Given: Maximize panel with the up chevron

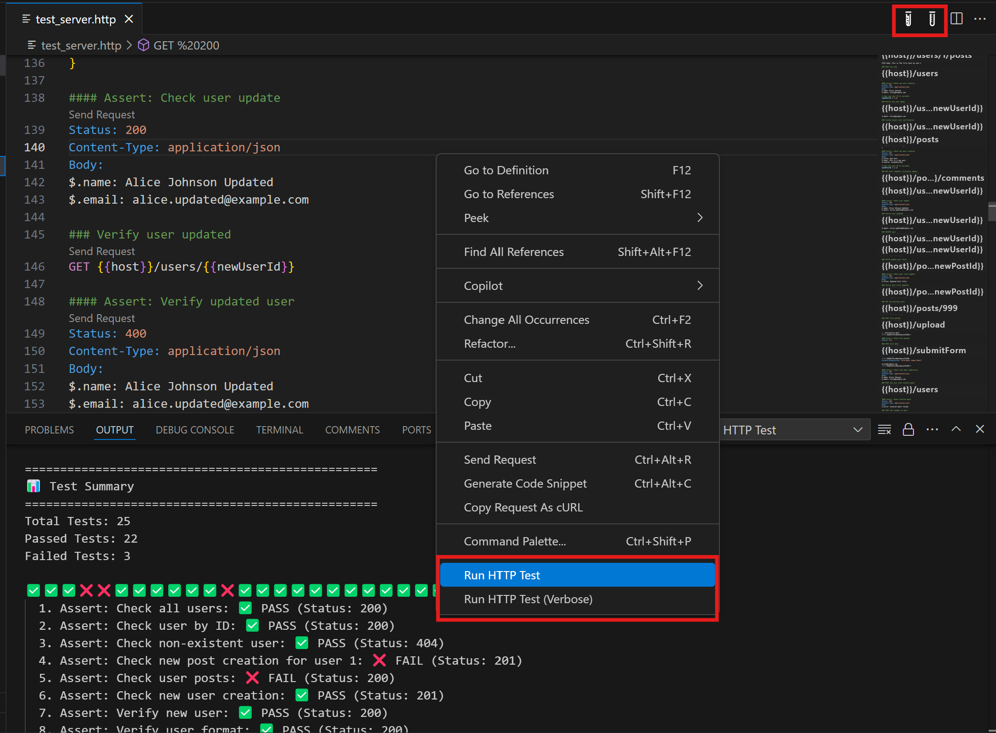Looking at the screenshot, I should click(956, 429).
